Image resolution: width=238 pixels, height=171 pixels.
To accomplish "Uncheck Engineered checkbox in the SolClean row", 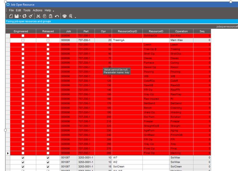I will click(x=23, y=167).
